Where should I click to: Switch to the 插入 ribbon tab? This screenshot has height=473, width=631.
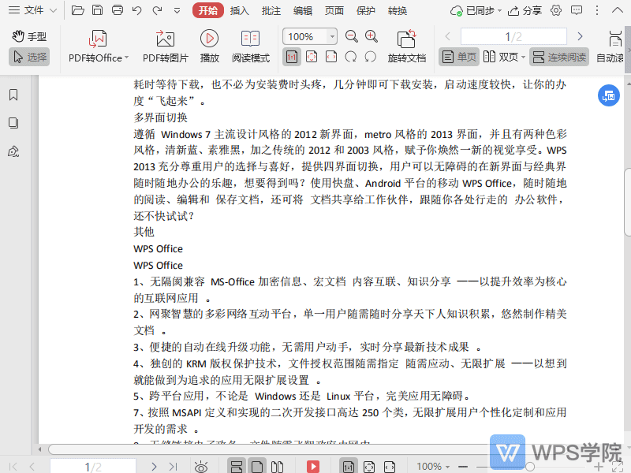238,10
